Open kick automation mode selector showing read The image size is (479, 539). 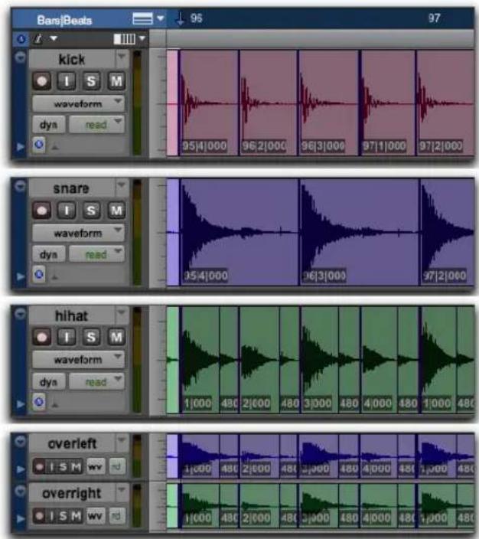point(97,125)
